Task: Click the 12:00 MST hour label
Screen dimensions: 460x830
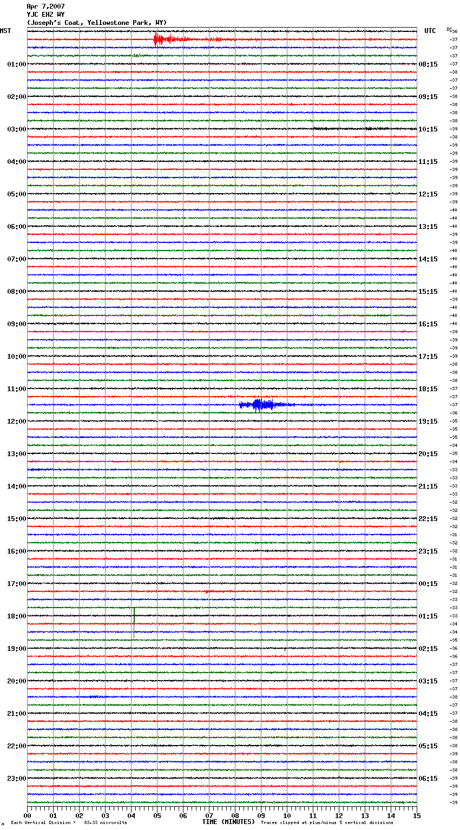Action: 17,421
